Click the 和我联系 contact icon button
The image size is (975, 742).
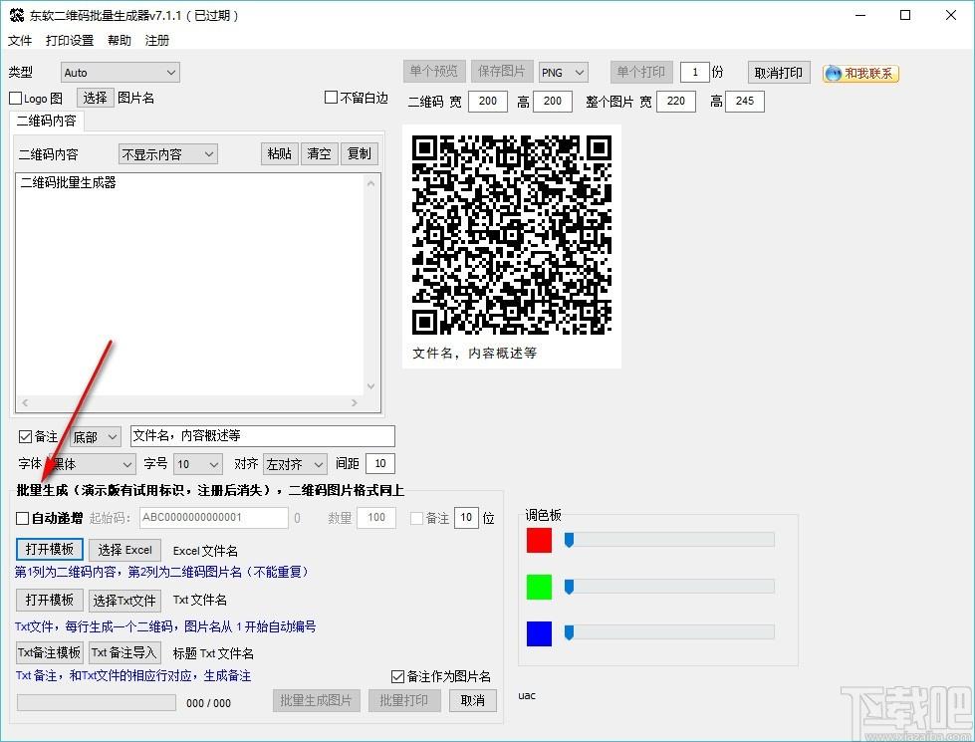point(860,74)
